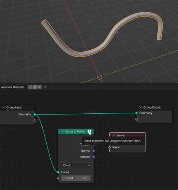This screenshot has width=178, height=190.
Task: Select the Curve to Points node title
Action: point(75,131)
